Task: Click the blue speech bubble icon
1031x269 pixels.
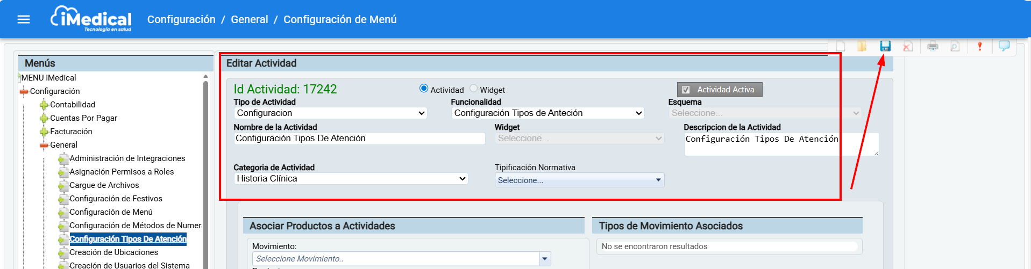Action: click(x=1004, y=46)
